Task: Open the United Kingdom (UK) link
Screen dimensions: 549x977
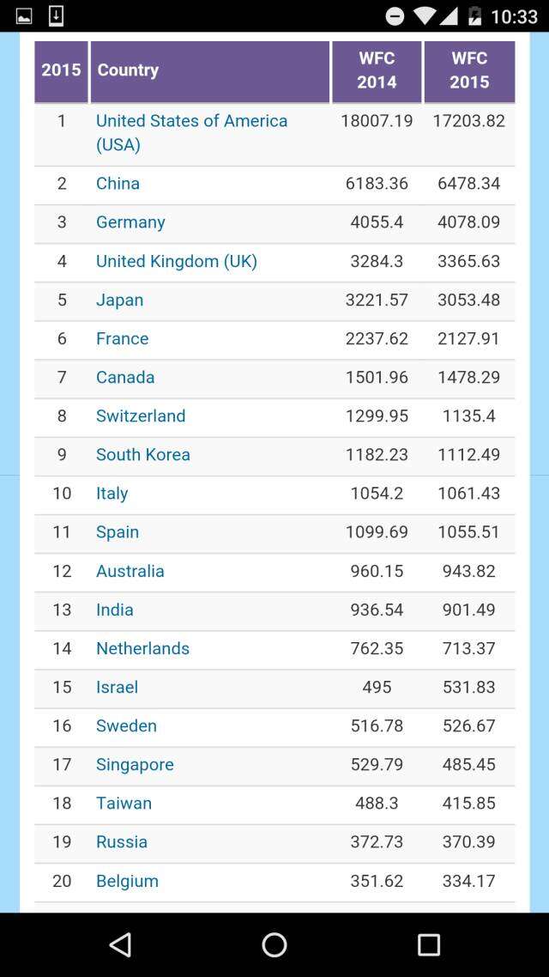Action: coord(176,261)
